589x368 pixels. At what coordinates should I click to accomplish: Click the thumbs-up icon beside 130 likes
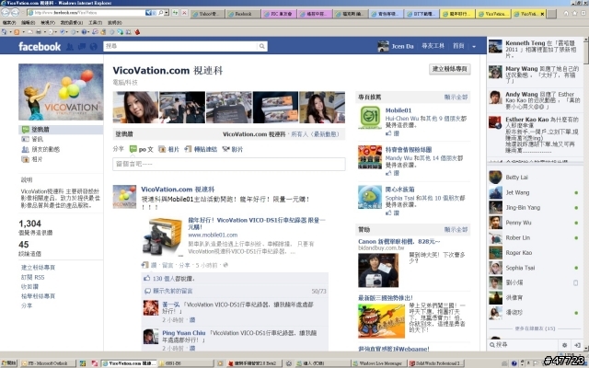[147, 278]
